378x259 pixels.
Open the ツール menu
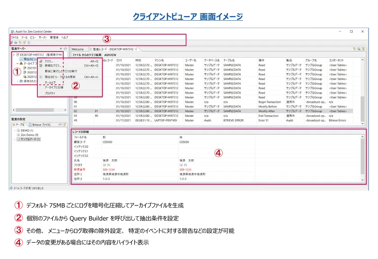[x=24, y=37]
